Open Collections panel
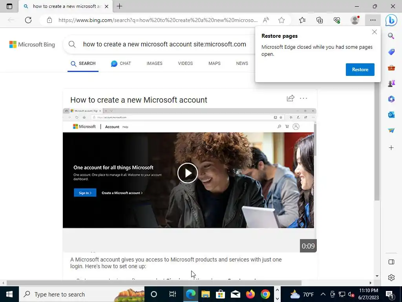The width and height of the screenshot is (402, 302). [x=320, y=20]
